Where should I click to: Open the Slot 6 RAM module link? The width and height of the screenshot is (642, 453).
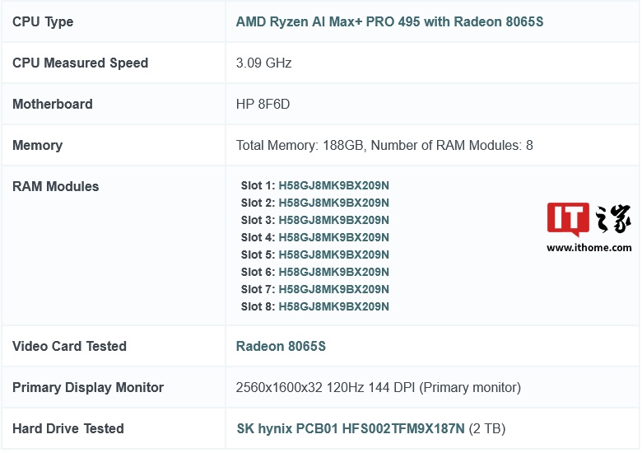[333, 272]
